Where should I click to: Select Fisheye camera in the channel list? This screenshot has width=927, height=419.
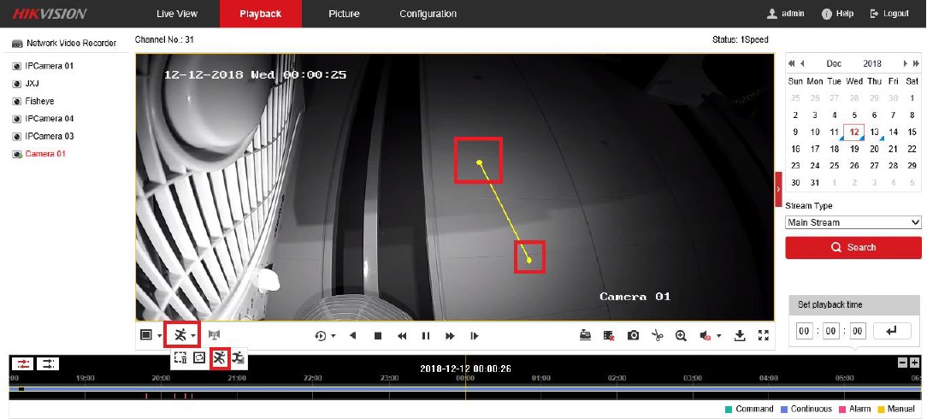coord(39,101)
